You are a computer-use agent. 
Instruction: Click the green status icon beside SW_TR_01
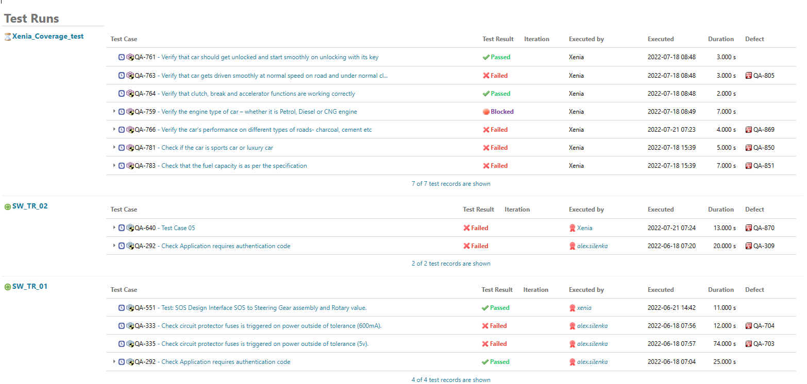(x=7, y=287)
